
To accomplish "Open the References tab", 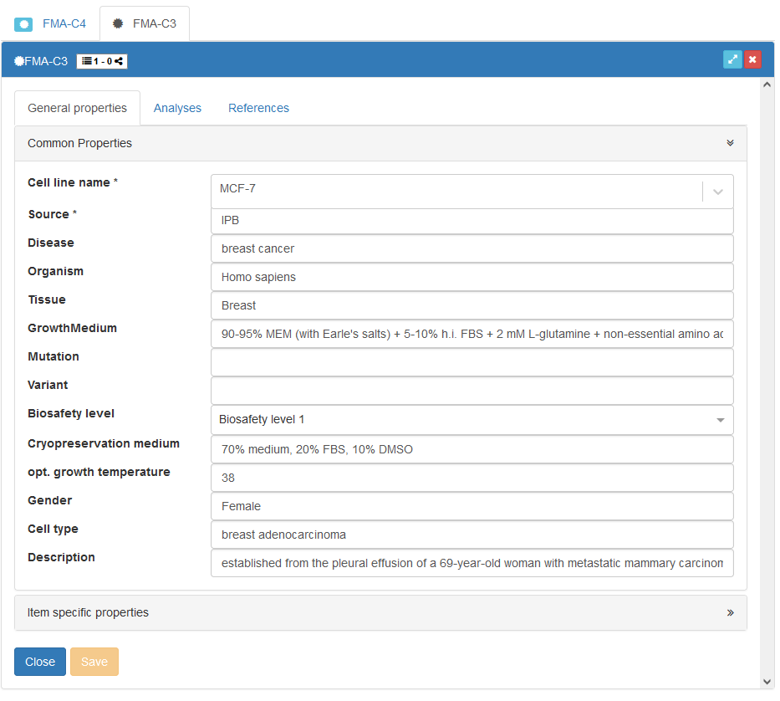I will [x=258, y=108].
